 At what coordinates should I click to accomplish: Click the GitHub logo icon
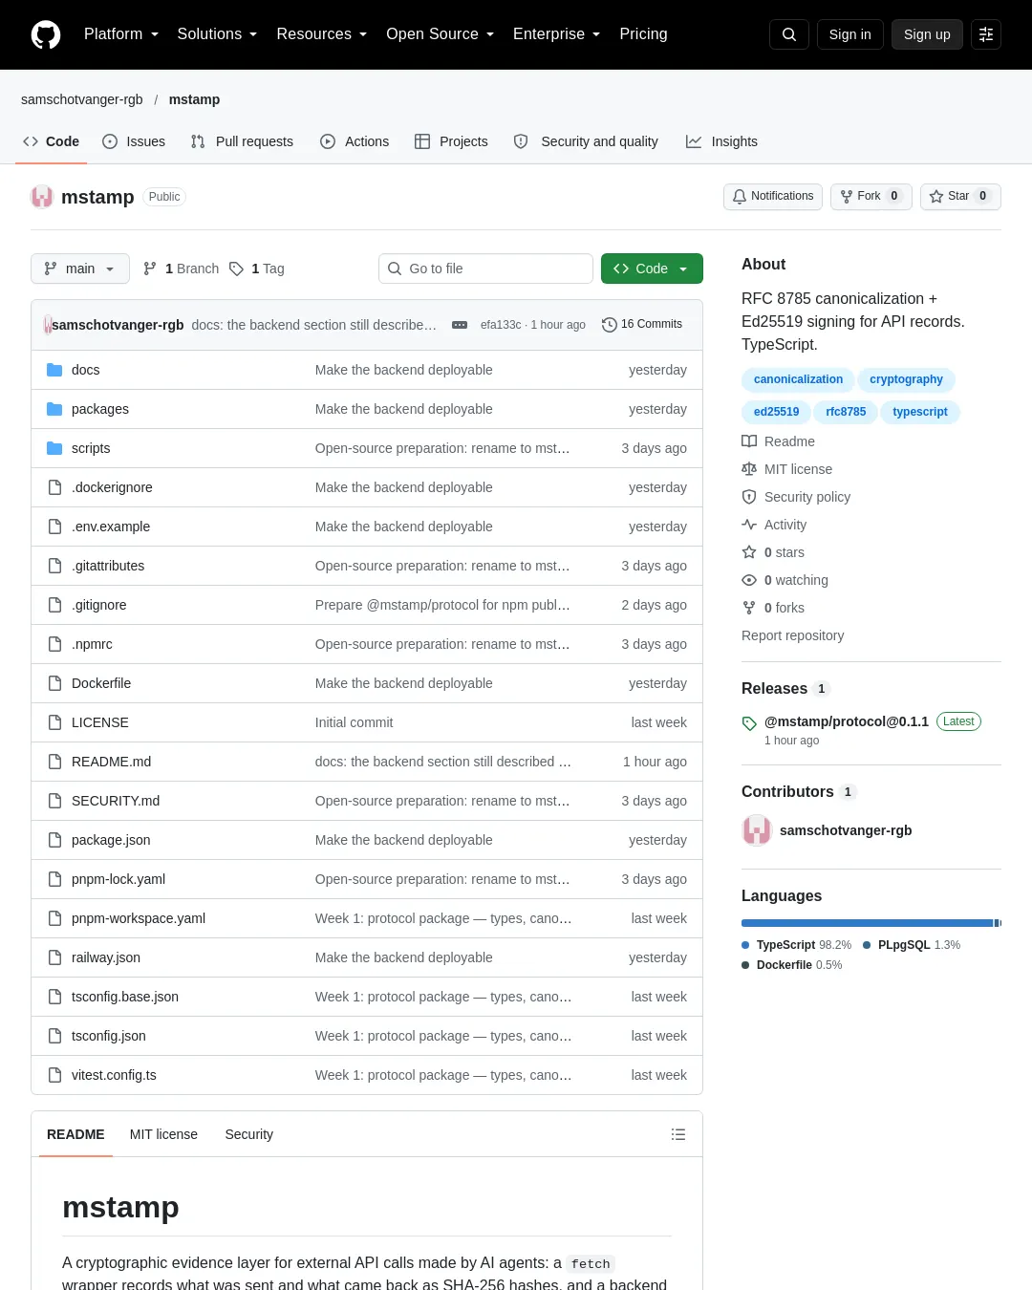[x=46, y=34]
